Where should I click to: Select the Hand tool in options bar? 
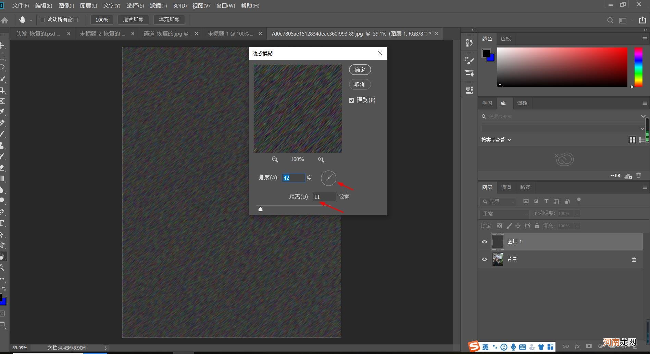point(22,20)
